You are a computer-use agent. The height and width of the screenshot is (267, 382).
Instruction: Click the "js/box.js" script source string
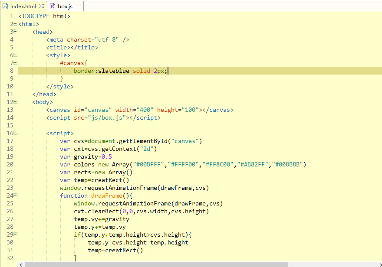pyautogui.click(x=109, y=118)
